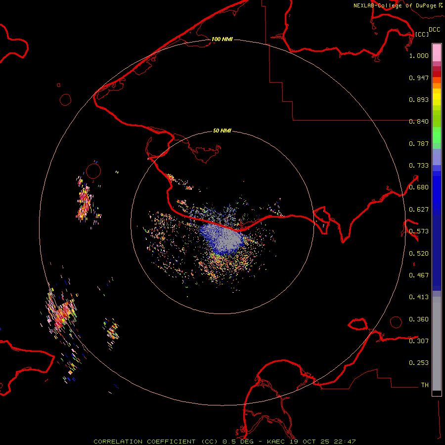The width and height of the screenshot is (445, 445).
Task: Click the 100 NMI range ring label
Action: coord(222,39)
